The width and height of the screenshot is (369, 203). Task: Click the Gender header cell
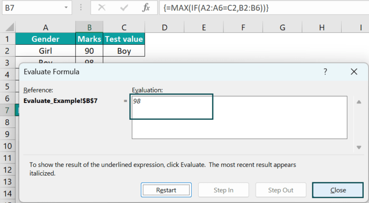click(x=46, y=39)
